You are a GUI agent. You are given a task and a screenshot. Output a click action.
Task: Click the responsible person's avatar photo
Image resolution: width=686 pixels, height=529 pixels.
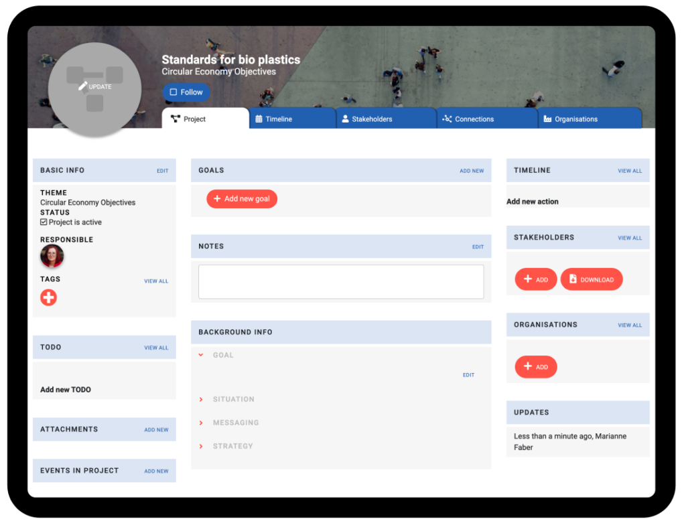pos(52,256)
